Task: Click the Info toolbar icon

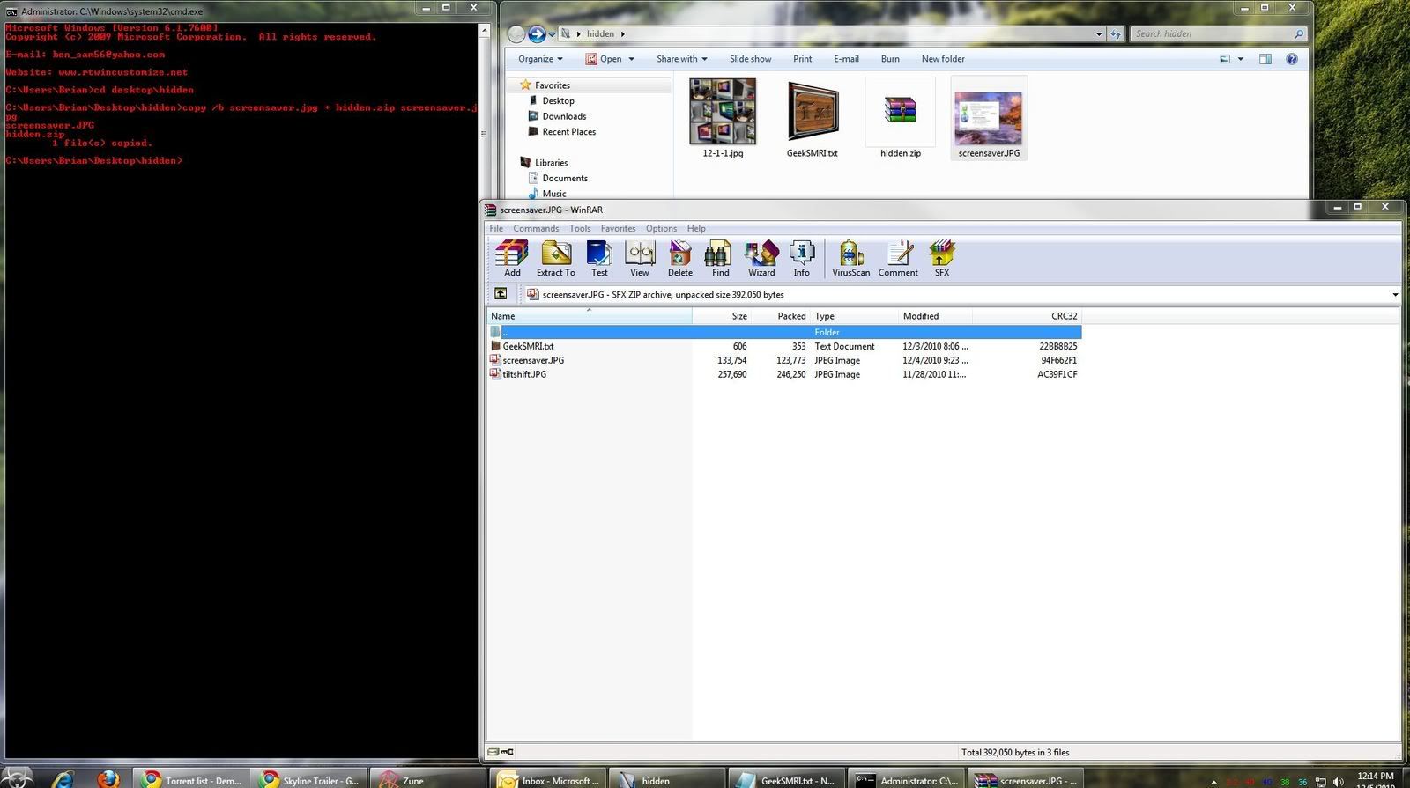Action: pos(802,259)
